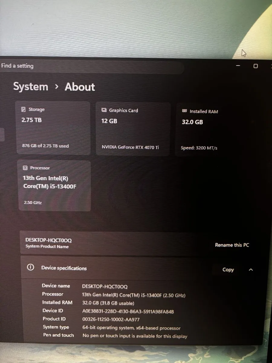Click the Device name value DESKTOP-HQCT0OQ
Image resolution: width=272 pixels, height=363 pixels.
[105, 286]
